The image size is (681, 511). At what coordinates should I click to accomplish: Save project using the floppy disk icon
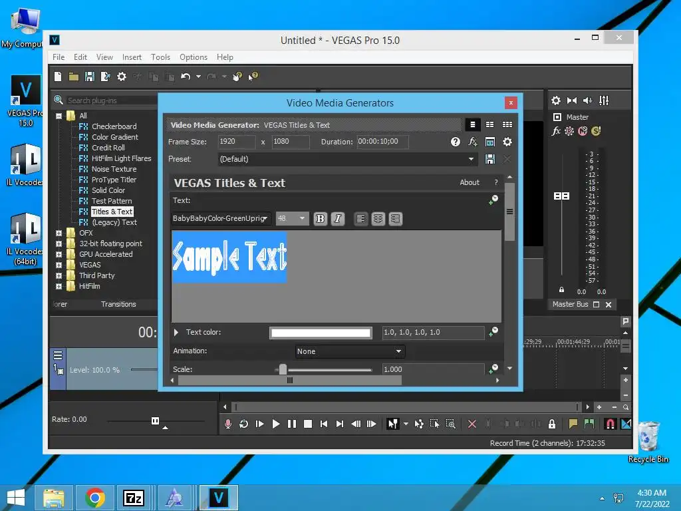[90, 77]
